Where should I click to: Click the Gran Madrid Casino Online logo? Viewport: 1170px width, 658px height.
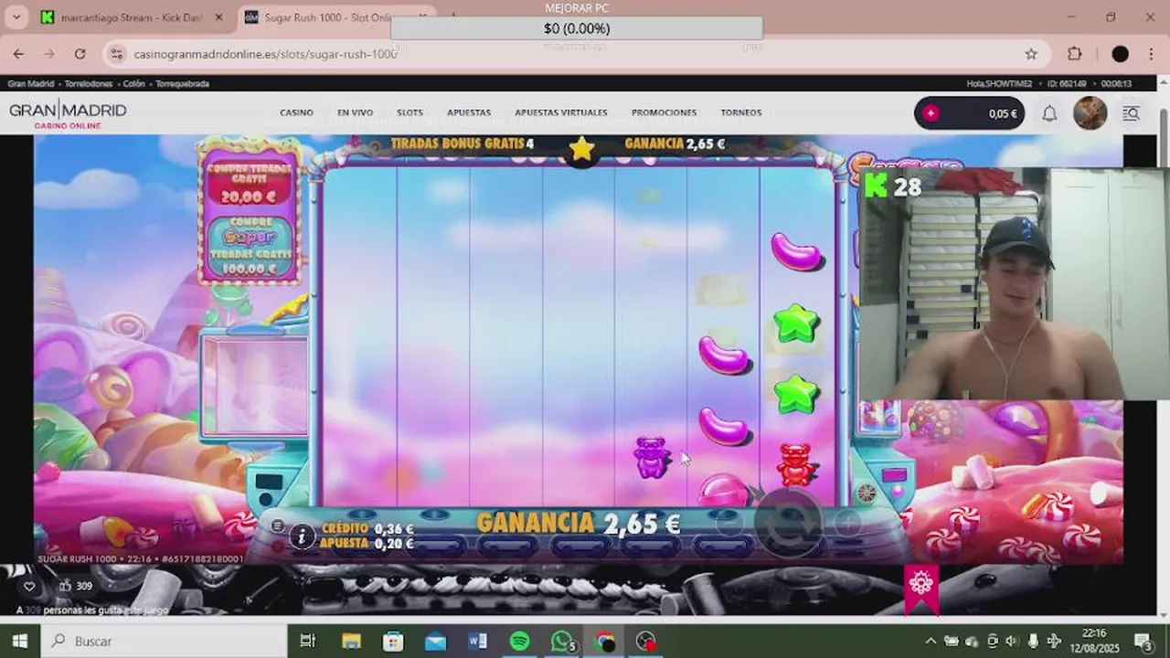click(x=68, y=114)
